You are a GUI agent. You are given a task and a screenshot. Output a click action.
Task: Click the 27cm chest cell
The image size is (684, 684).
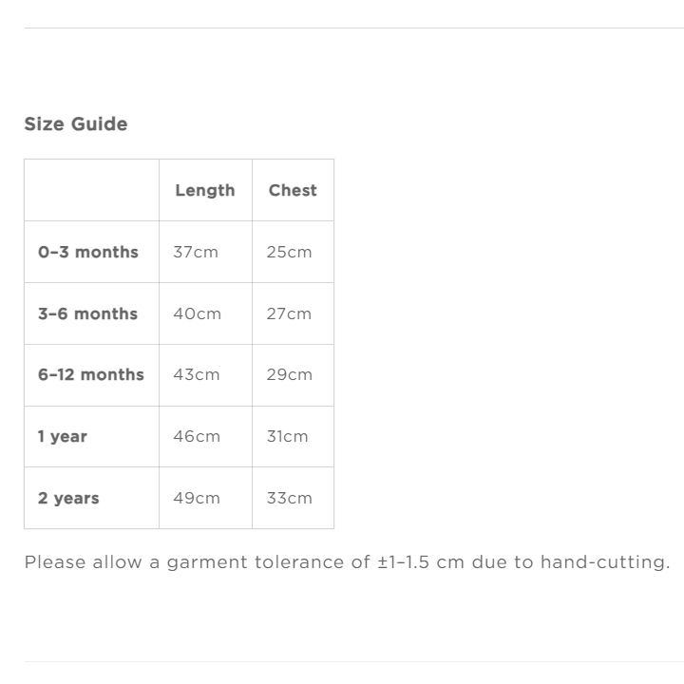[x=289, y=313]
